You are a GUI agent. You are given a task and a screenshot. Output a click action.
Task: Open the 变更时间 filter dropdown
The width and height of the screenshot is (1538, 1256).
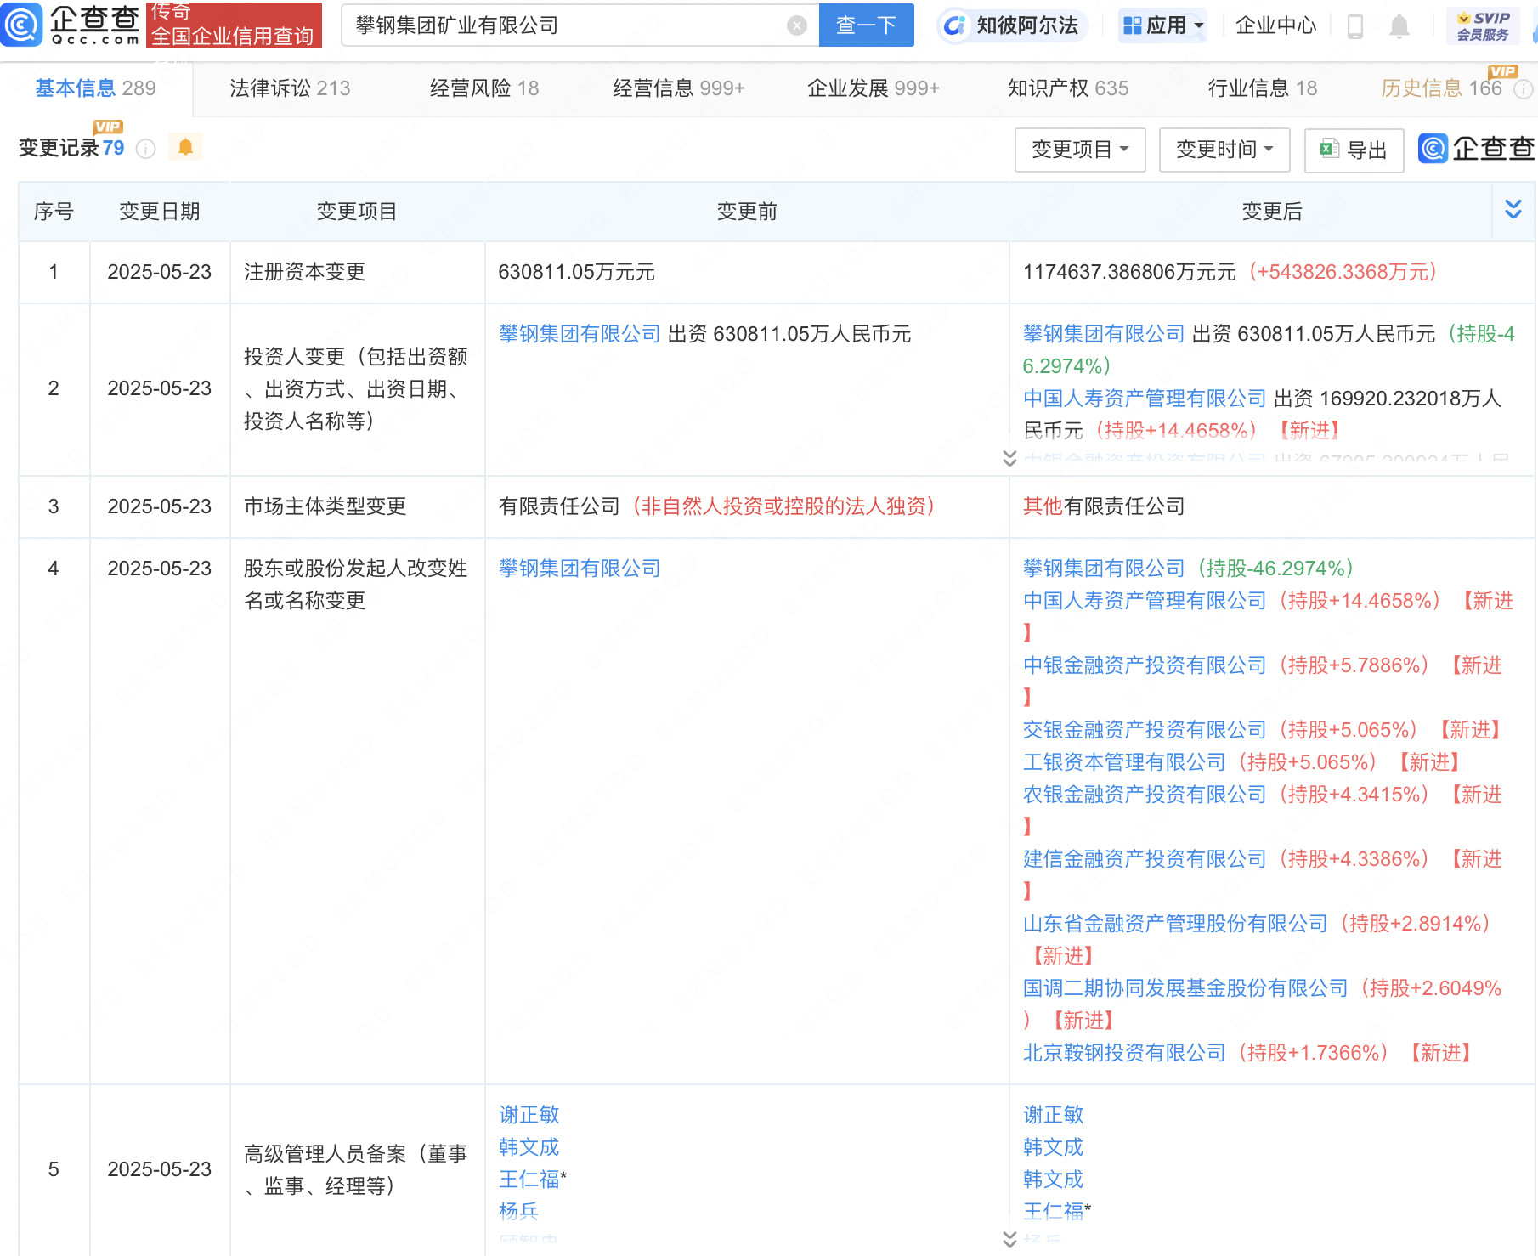1224,150
